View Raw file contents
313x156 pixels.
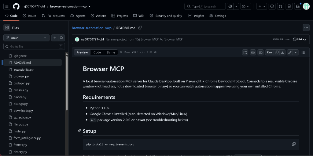click(x=270, y=52)
